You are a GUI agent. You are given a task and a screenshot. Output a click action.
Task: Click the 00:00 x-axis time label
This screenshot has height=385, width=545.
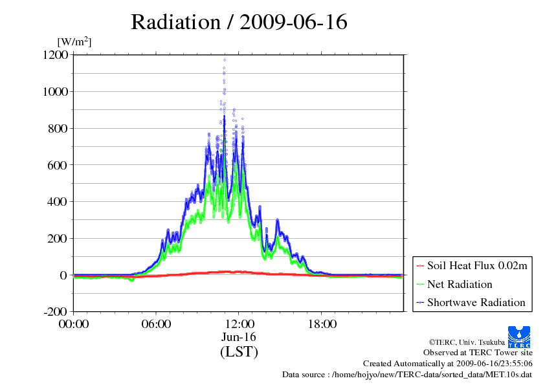coord(73,324)
